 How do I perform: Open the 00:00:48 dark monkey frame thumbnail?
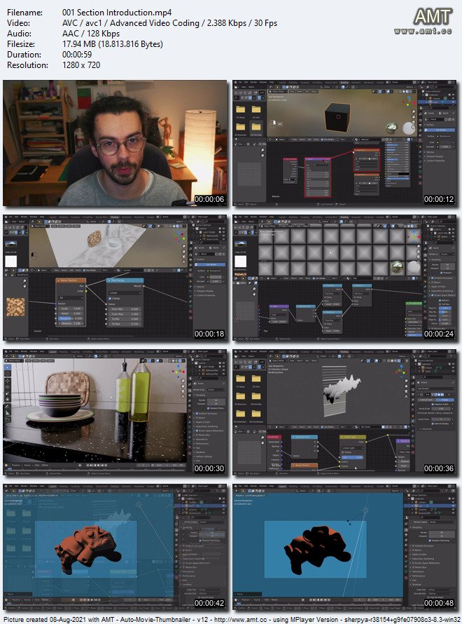(x=345, y=547)
